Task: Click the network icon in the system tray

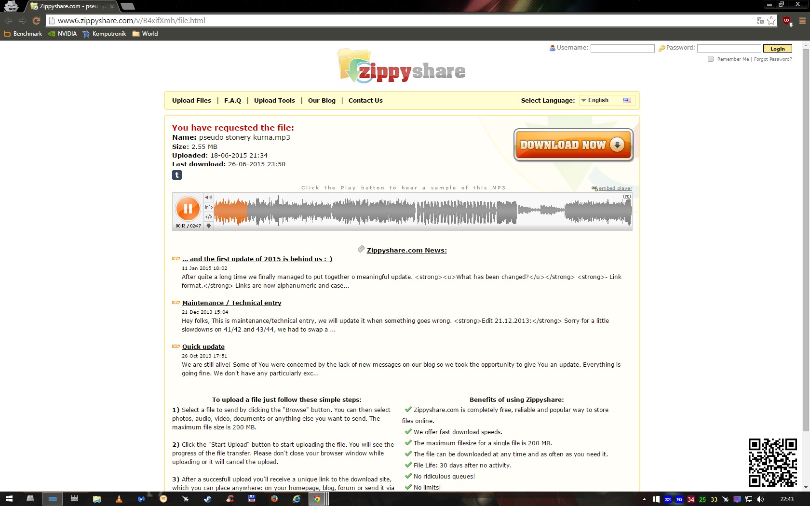Action: (749, 499)
